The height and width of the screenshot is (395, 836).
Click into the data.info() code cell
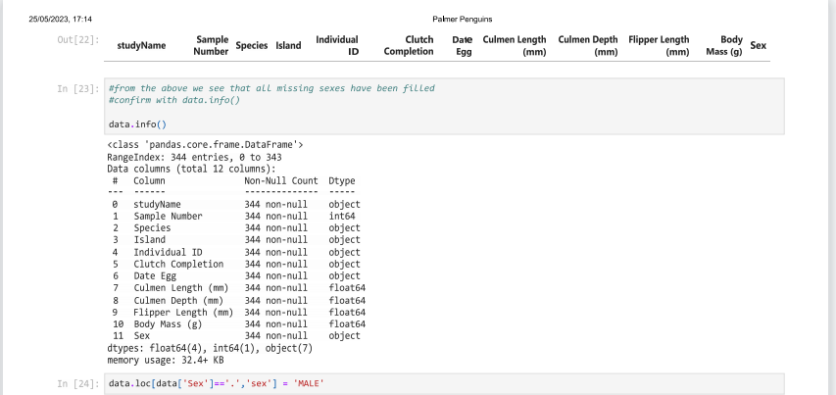coord(444,107)
